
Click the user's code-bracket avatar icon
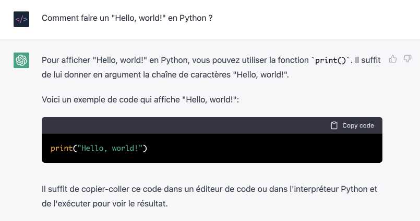pos(21,19)
